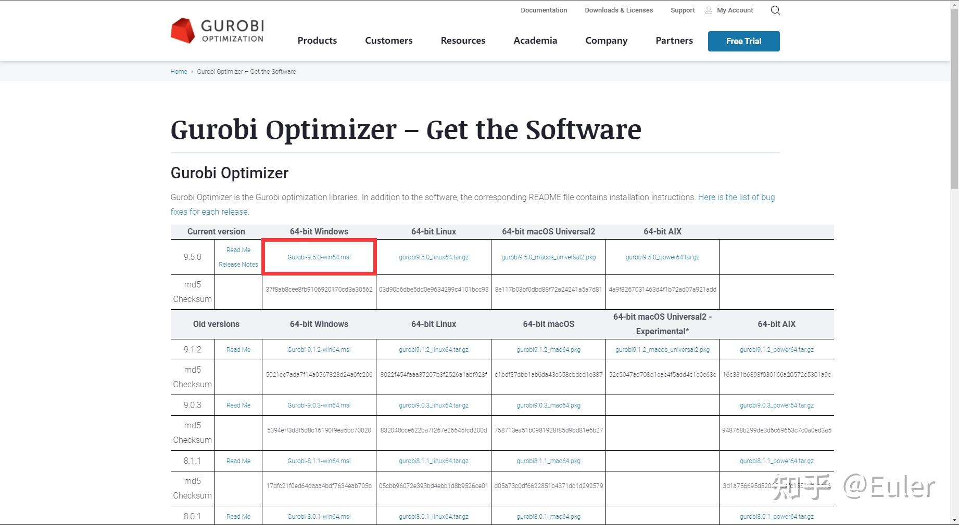The width and height of the screenshot is (959, 525).
Task: Open Downloads & Licenses link
Action: click(x=619, y=10)
